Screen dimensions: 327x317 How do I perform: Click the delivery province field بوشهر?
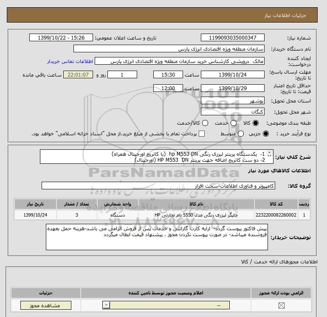tap(233, 101)
